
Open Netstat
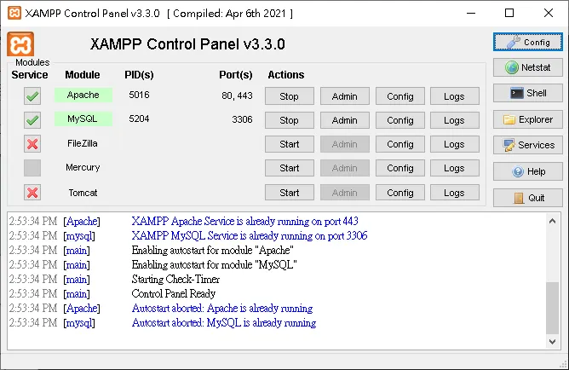tap(528, 67)
